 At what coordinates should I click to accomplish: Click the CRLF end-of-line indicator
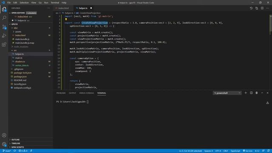point(226,151)
